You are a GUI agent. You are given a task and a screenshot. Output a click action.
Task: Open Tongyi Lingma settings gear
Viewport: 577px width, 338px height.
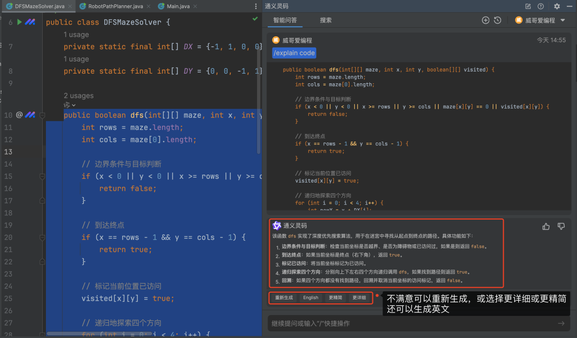coord(557,6)
